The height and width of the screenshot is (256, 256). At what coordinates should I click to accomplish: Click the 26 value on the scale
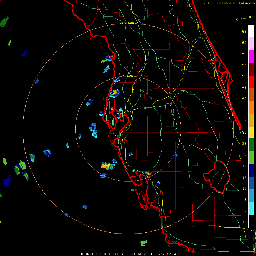pyautogui.click(x=244, y=144)
